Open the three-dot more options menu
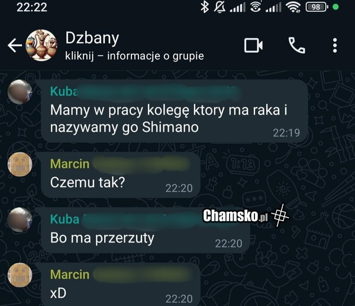Viewport: 355px width, 306px height. tap(335, 46)
